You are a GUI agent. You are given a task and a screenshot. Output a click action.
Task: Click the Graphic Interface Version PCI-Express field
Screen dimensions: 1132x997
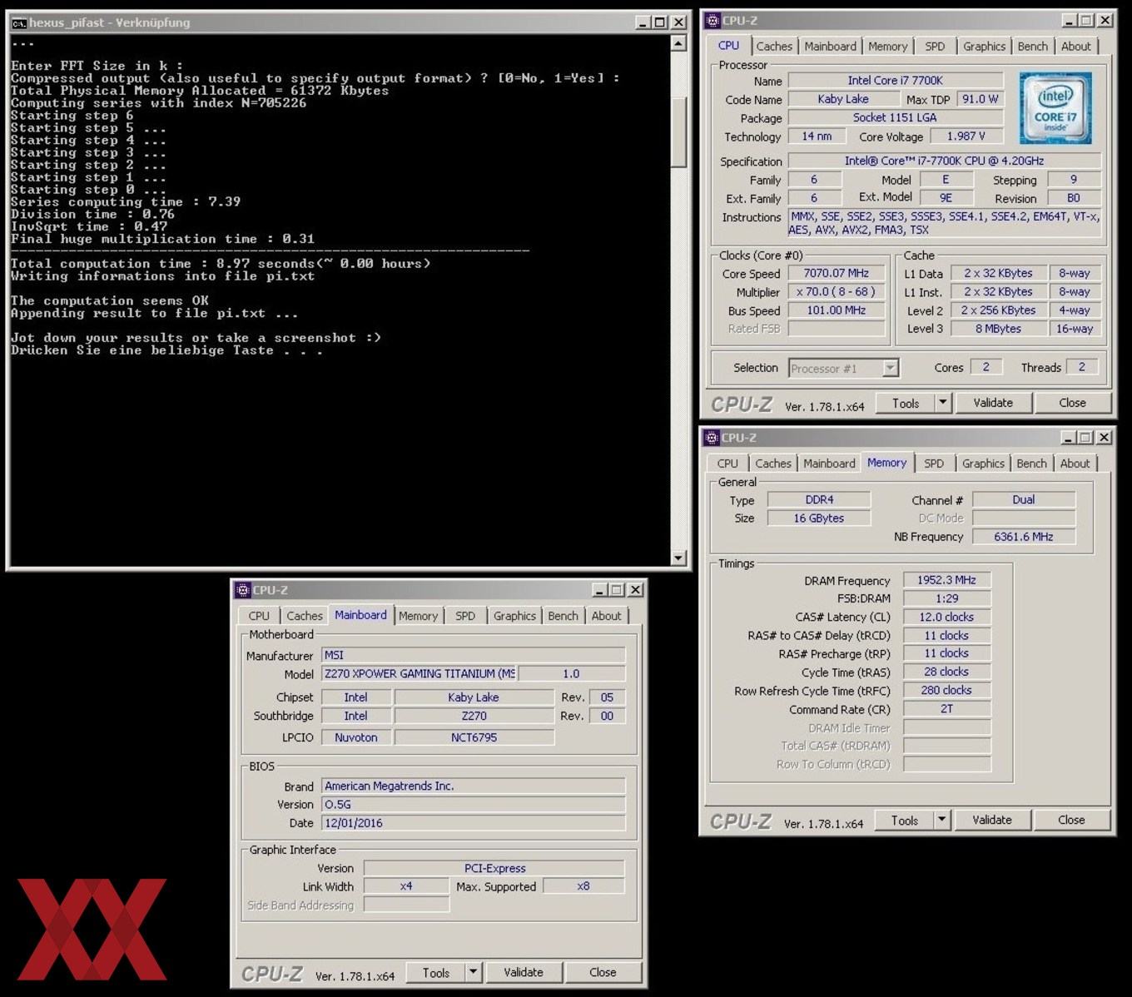(494, 868)
